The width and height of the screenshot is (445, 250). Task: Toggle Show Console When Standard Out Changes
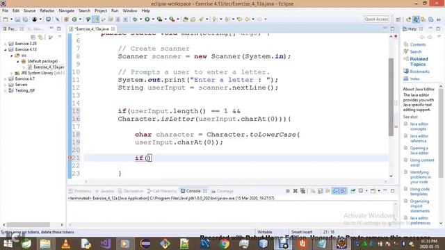(x=336, y=191)
